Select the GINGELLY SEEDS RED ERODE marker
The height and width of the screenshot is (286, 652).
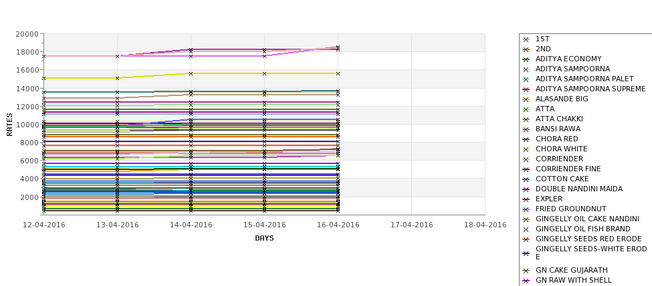click(x=526, y=239)
